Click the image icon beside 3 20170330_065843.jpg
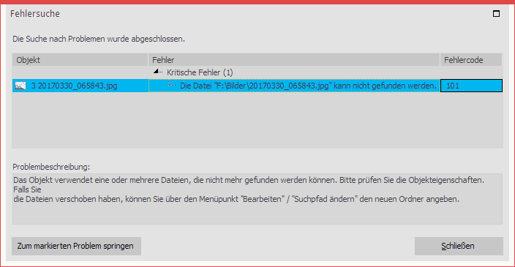Image resolution: width=515 pixels, height=267 pixels. tap(20, 86)
